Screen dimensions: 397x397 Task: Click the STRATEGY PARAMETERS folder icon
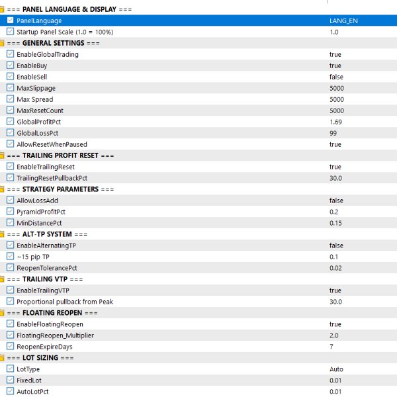[2, 189]
